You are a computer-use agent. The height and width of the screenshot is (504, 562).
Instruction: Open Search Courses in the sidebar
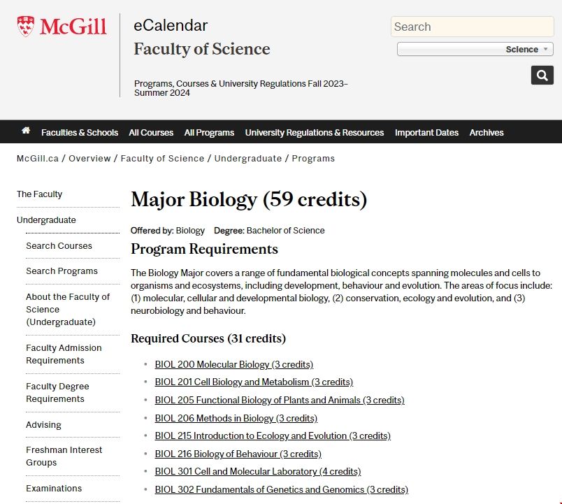59,246
